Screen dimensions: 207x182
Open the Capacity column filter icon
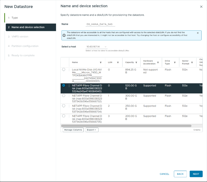[x=136, y=63]
